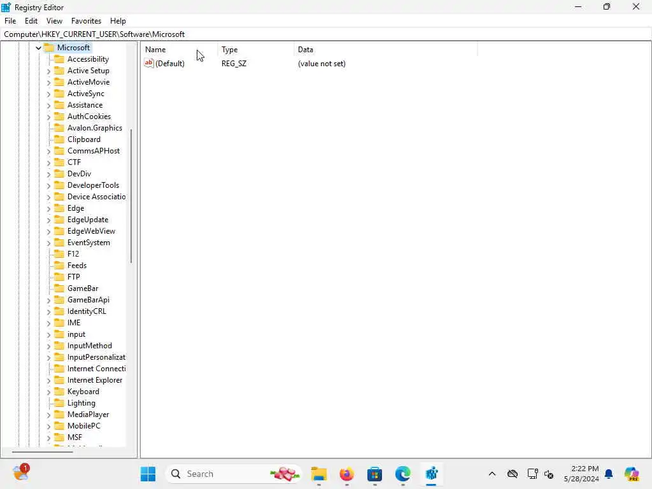Collapse the Microsoft key

[x=38, y=48]
